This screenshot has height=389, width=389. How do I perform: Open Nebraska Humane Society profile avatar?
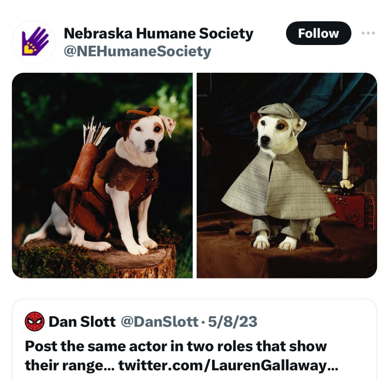coord(34,42)
